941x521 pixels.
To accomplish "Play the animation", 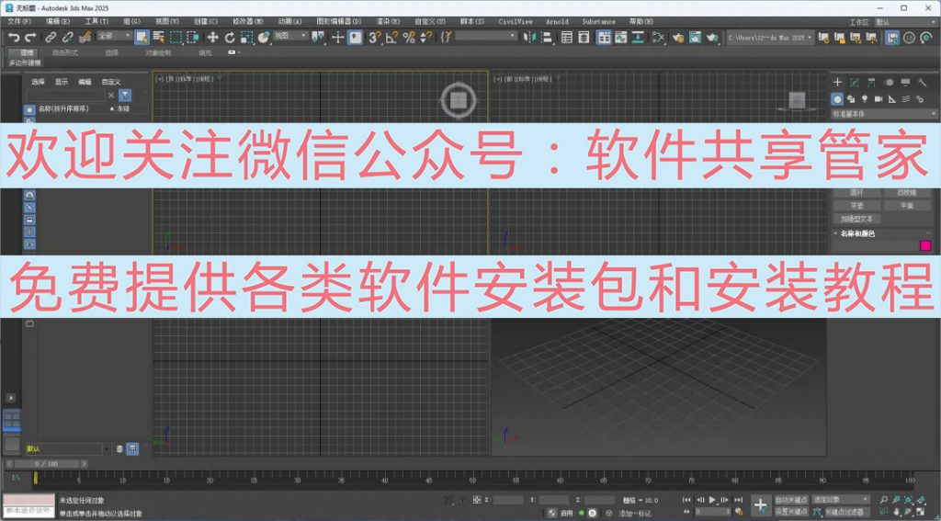I will pyautogui.click(x=712, y=499).
